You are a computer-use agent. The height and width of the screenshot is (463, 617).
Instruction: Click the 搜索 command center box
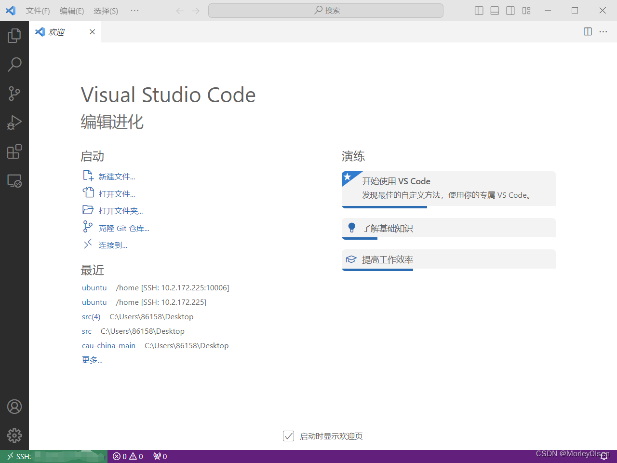coord(326,11)
